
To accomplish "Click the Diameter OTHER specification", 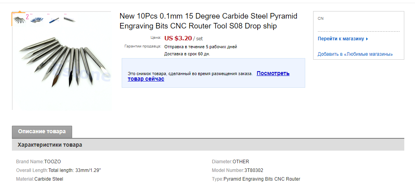I will [241, 161].
